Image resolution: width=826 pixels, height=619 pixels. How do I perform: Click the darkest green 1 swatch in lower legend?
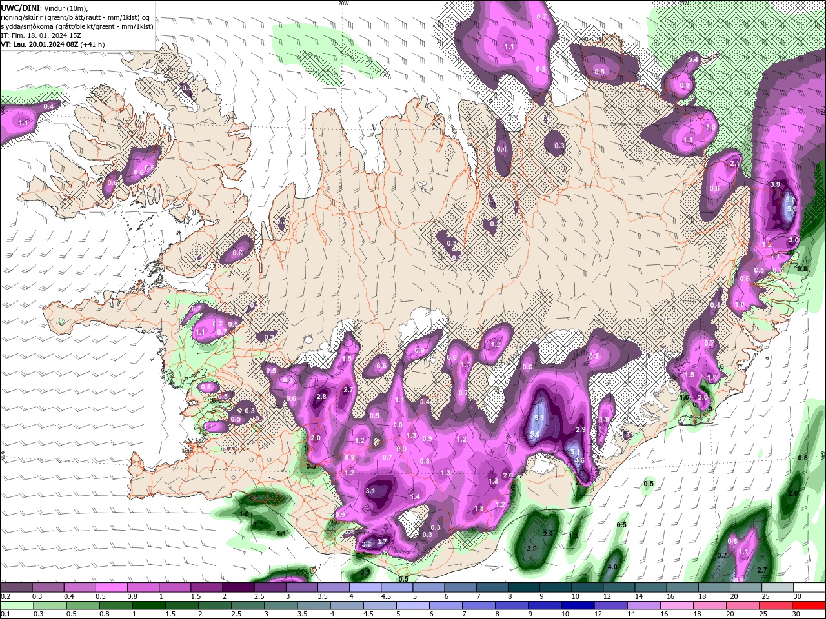coord(150,605)
